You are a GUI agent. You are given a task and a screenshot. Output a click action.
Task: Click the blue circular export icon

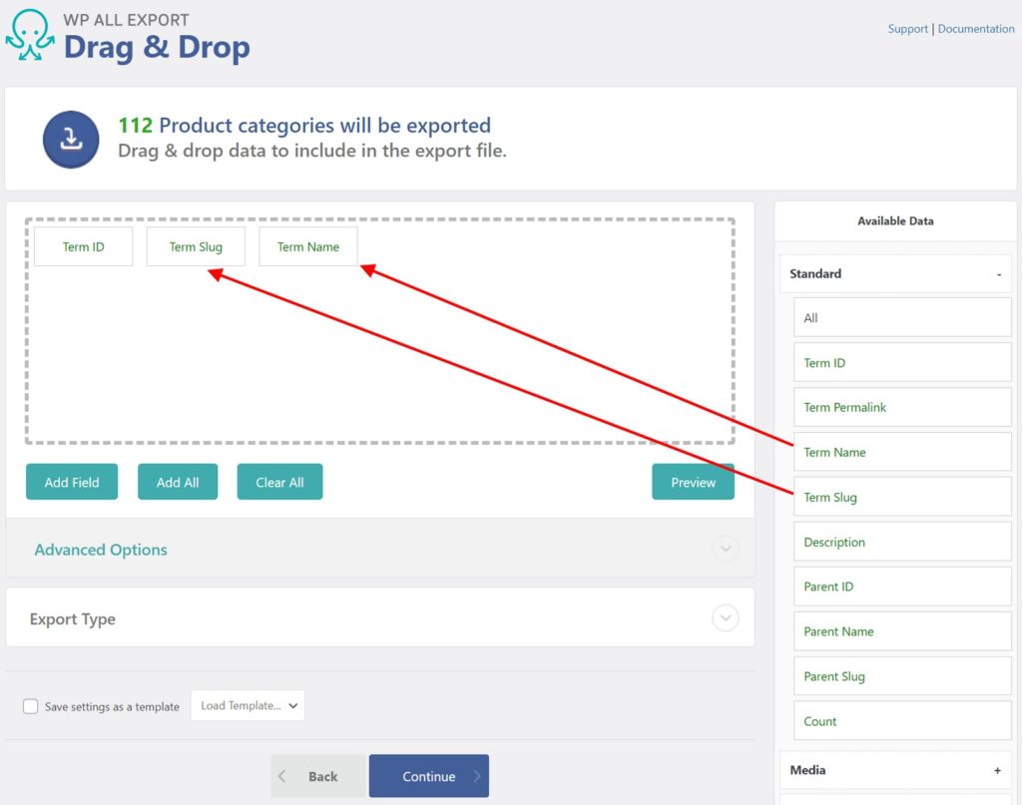pyautogui.click(x=71, y=138)
